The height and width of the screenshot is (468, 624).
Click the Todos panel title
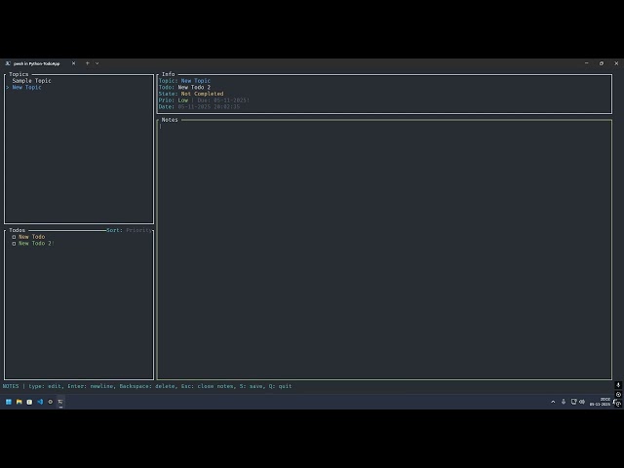point(18,230)
